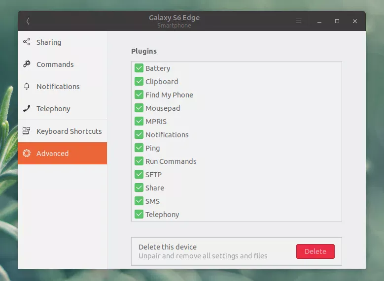Select Notifications in the sidebar
Viewport: 384px width, 281px height.
(x=62, y=86)
